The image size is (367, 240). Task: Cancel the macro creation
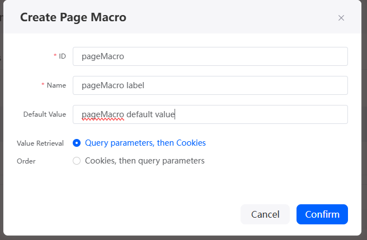[x=265, y=214]
